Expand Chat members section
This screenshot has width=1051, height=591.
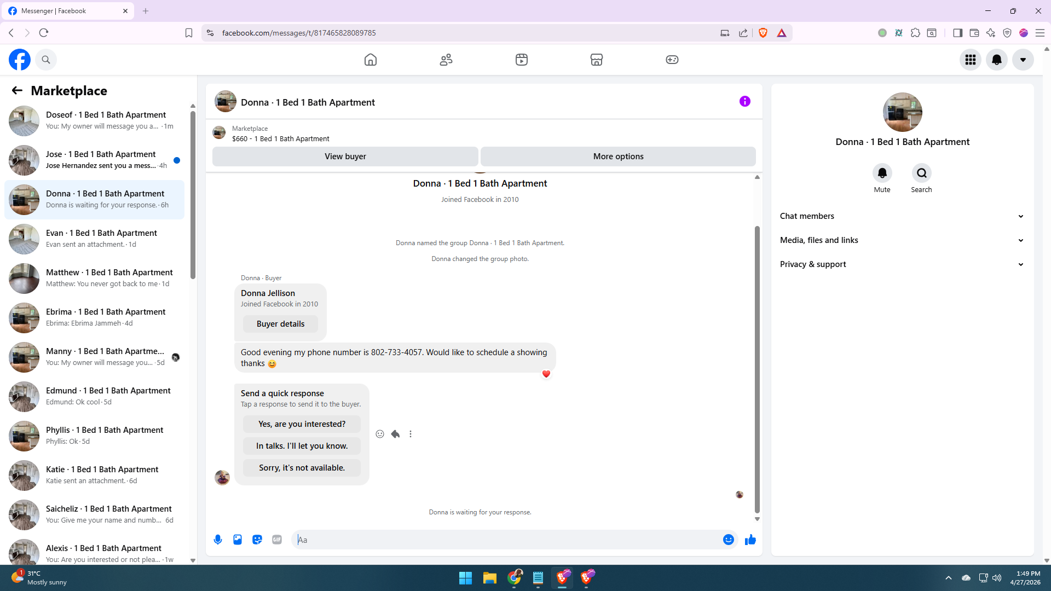903,216
